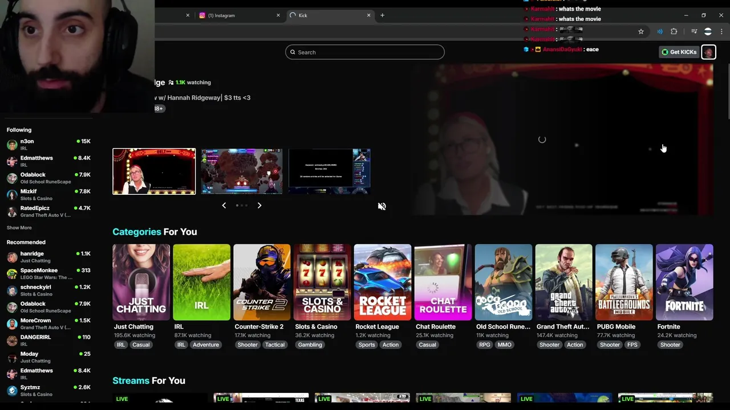Click the Gambling tag under Slots & Casino

[310, 345]
